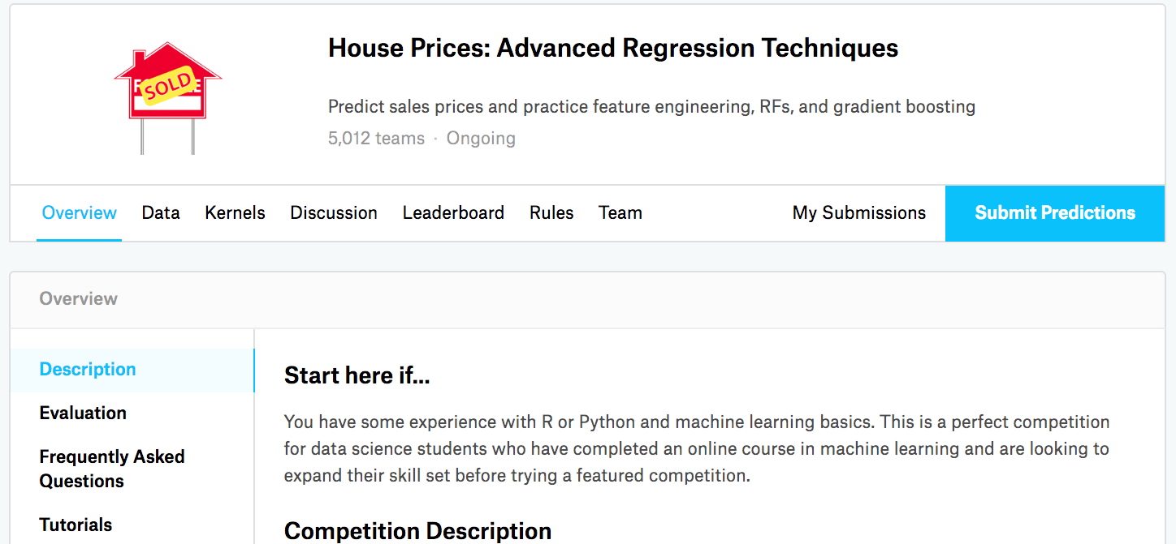
Task: Click the 5,012 teams count
Action: coord(376,139)
